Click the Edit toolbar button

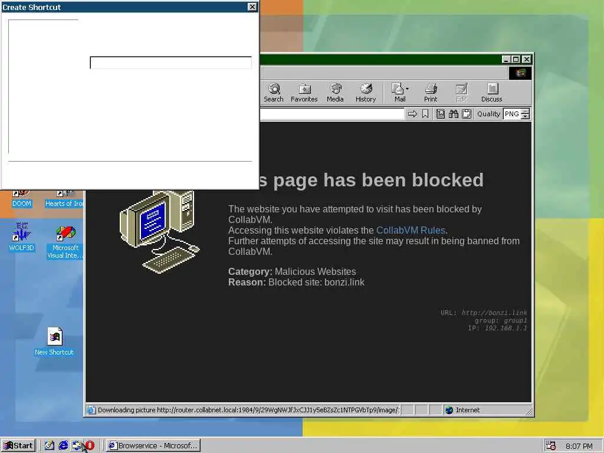tap(461, 93)
